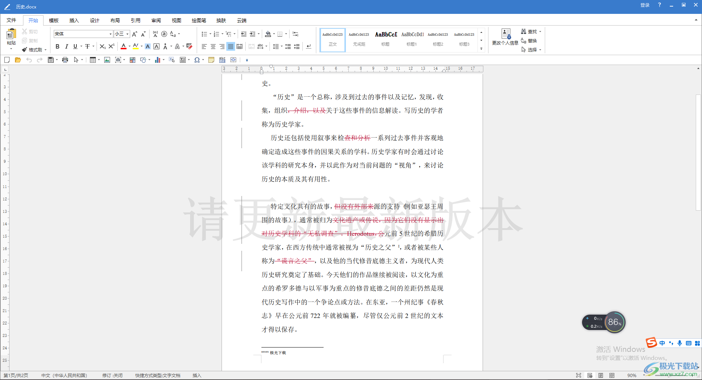Click the insert picture icon
Image resolution: width=702 pixels, height=380 pixels.
pos(107,60)
